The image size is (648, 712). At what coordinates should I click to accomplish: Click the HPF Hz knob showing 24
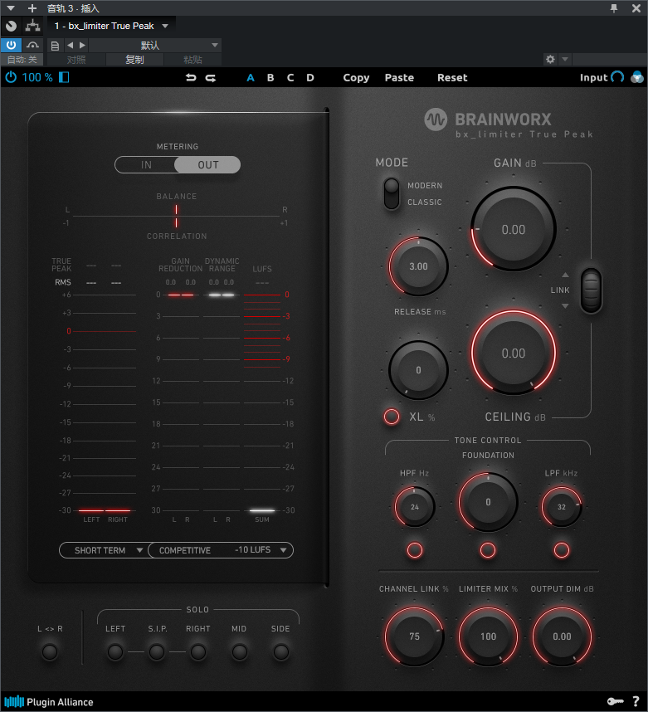point(415,507)
